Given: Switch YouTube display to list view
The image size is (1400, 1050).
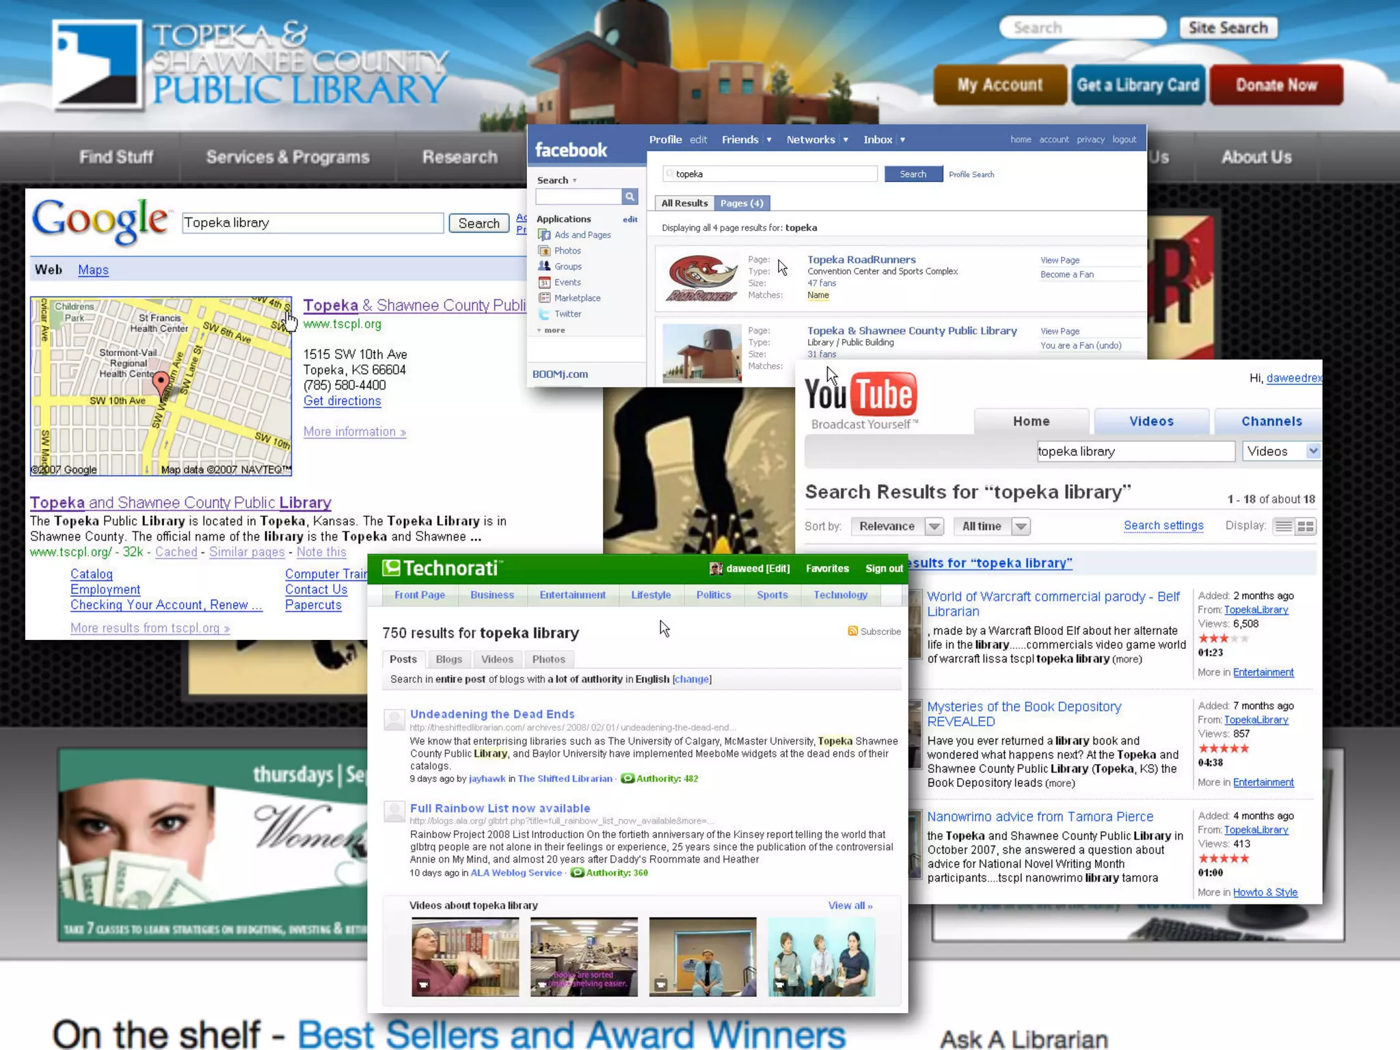Looking at the screenshot, I should click(x=1283, y=526).
